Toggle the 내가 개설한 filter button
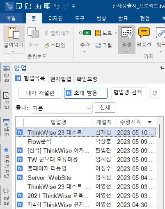 (40, 93)
